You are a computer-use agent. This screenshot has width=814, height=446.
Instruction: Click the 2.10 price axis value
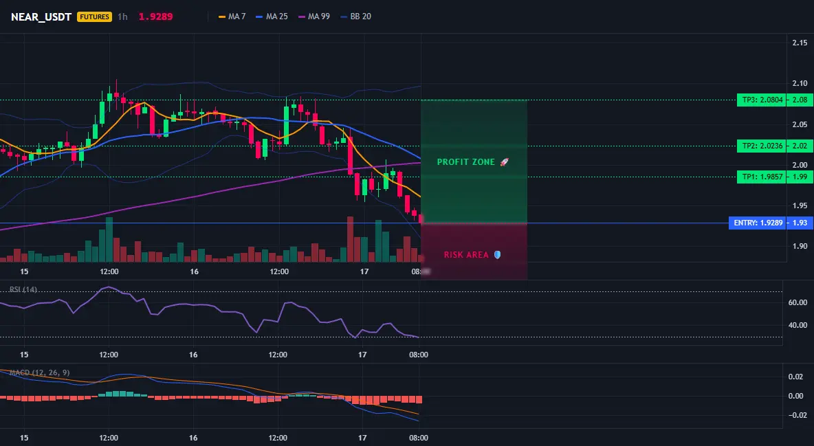(x=800, y=84)
